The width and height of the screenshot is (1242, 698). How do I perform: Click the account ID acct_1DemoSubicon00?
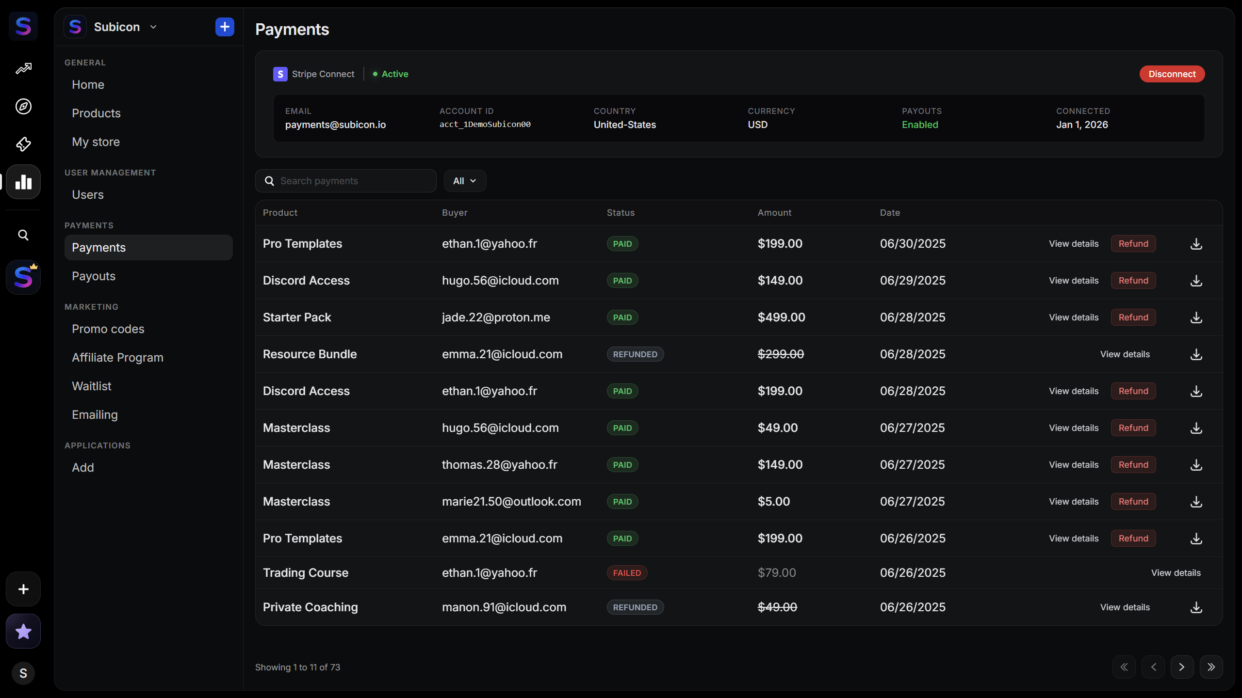tap(485, 125)
